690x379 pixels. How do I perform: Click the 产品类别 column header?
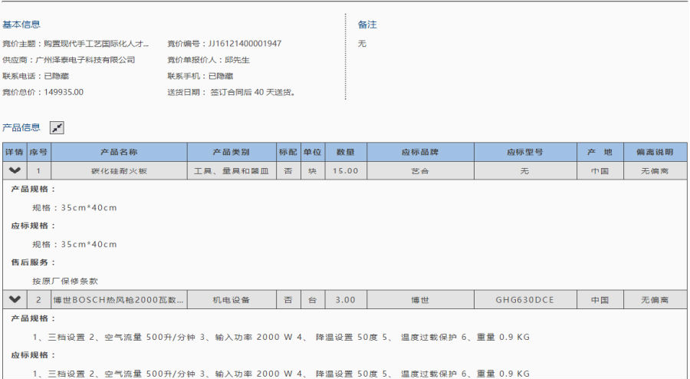pos(231,152)
